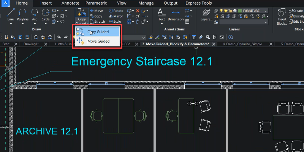Open the Output ribbon tab
This screenshot has width=304, height=152.
pos(171,3)
